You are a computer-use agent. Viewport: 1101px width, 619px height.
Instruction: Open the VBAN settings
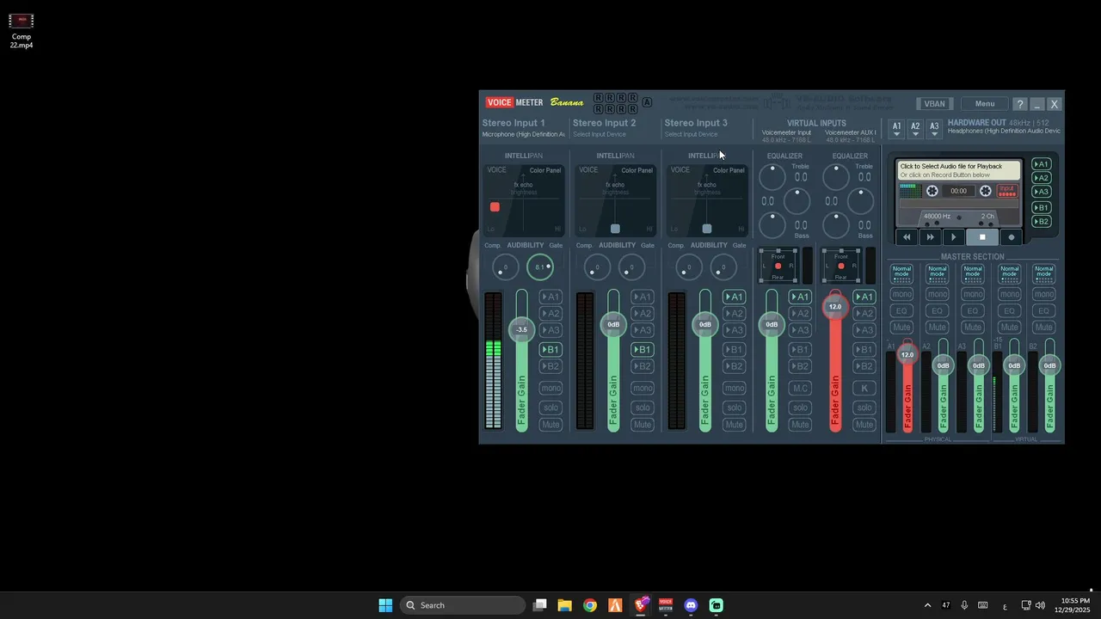[934, 104]
